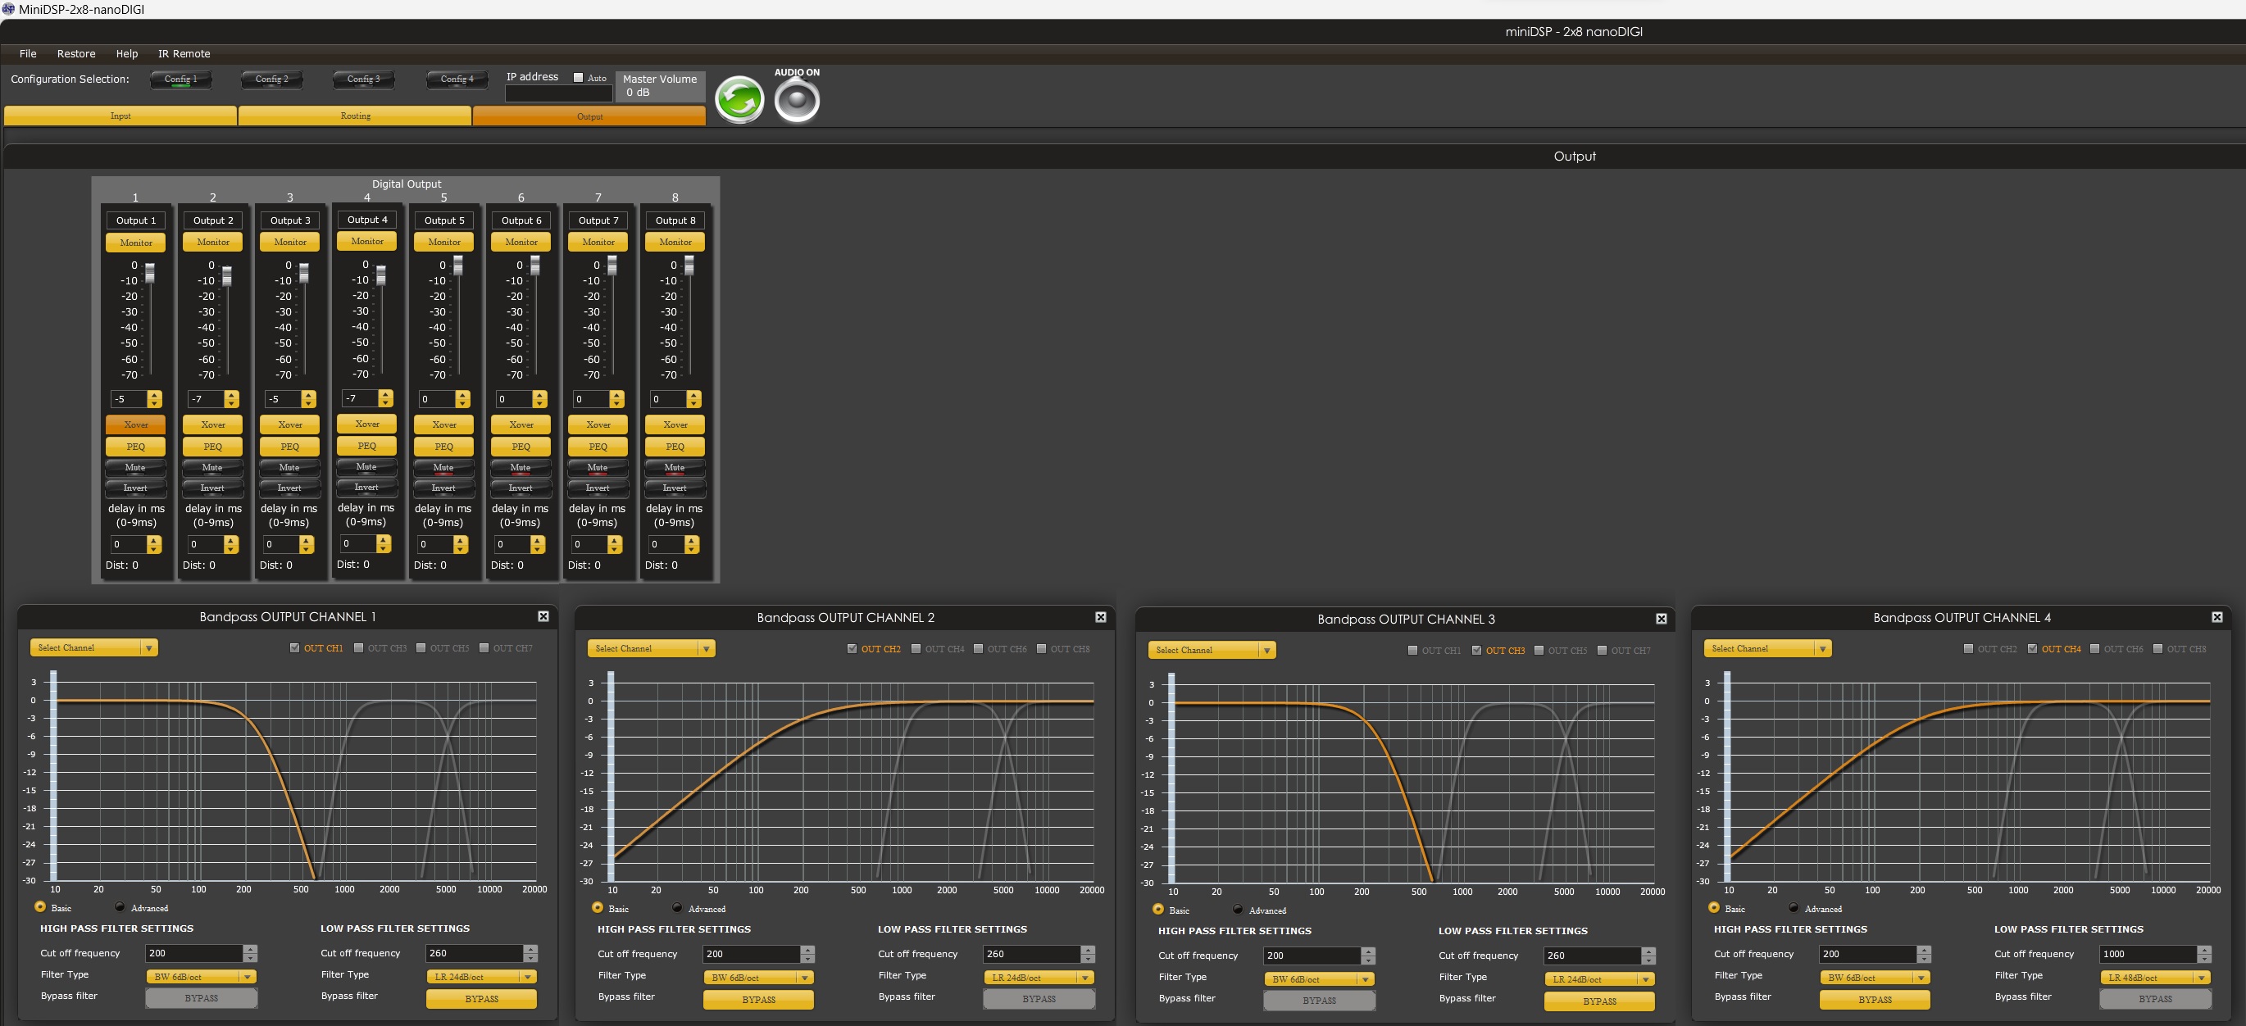Screen dimensions: 2246x1026
Task: Click Channel 1 high pass BYPASS button
Action: tap(202, 998)
